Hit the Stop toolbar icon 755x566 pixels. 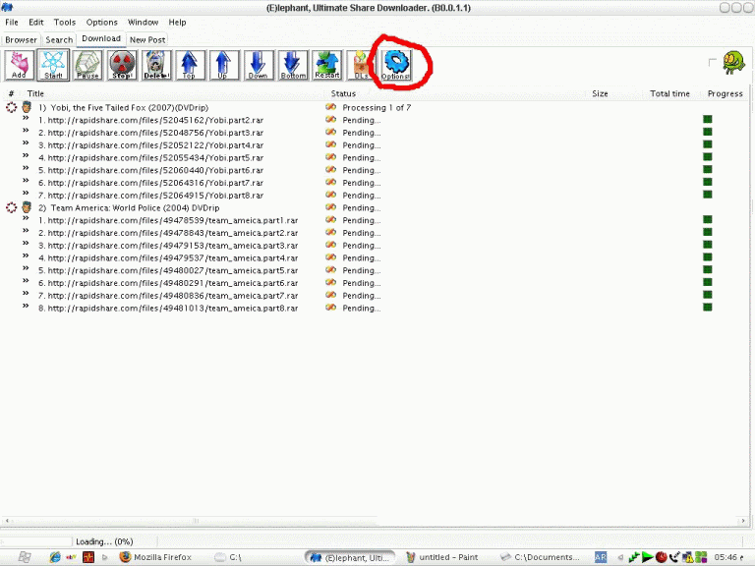[122, 65]
